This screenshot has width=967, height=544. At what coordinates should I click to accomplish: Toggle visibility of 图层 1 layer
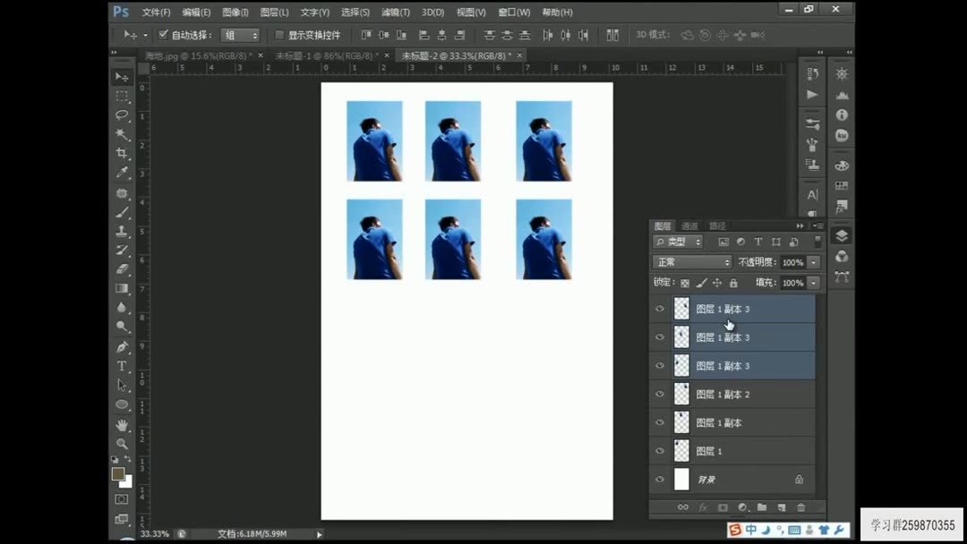point(660,450)
